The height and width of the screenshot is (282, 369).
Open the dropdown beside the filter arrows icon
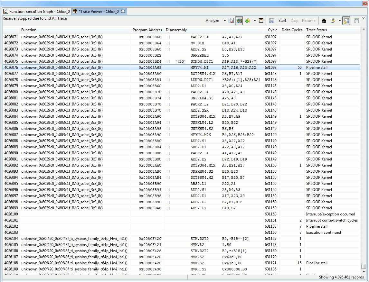tap(340, 21)
